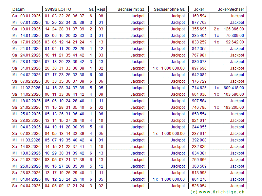Screen dimensions: 262x196
Task: Select the date 14.02.2026
Action: pyautogui.click(x=30, y=94)
